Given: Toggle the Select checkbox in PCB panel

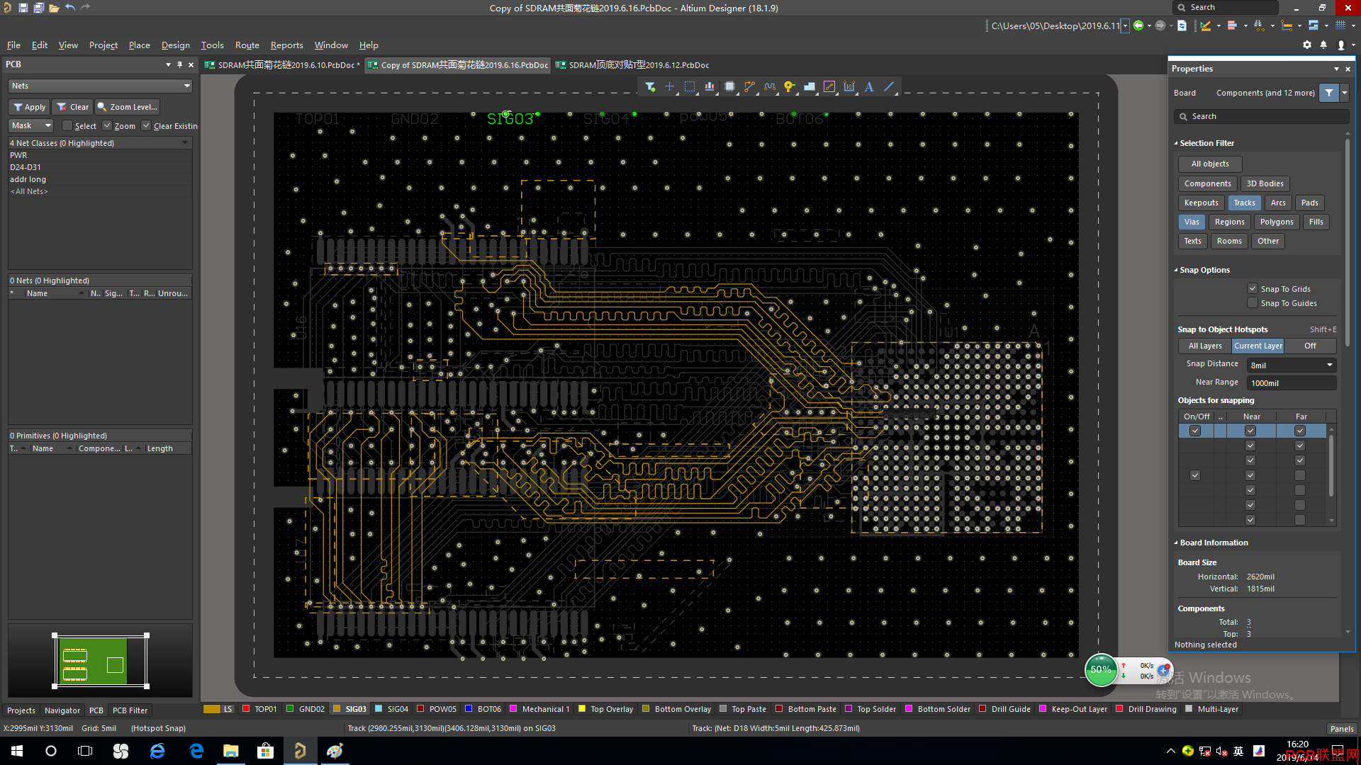Looking at the screenshot, I should (x=67, y=125).
